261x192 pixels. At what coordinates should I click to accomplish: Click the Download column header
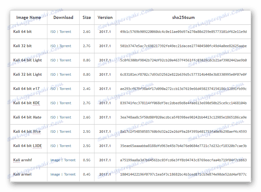point(63,17)
